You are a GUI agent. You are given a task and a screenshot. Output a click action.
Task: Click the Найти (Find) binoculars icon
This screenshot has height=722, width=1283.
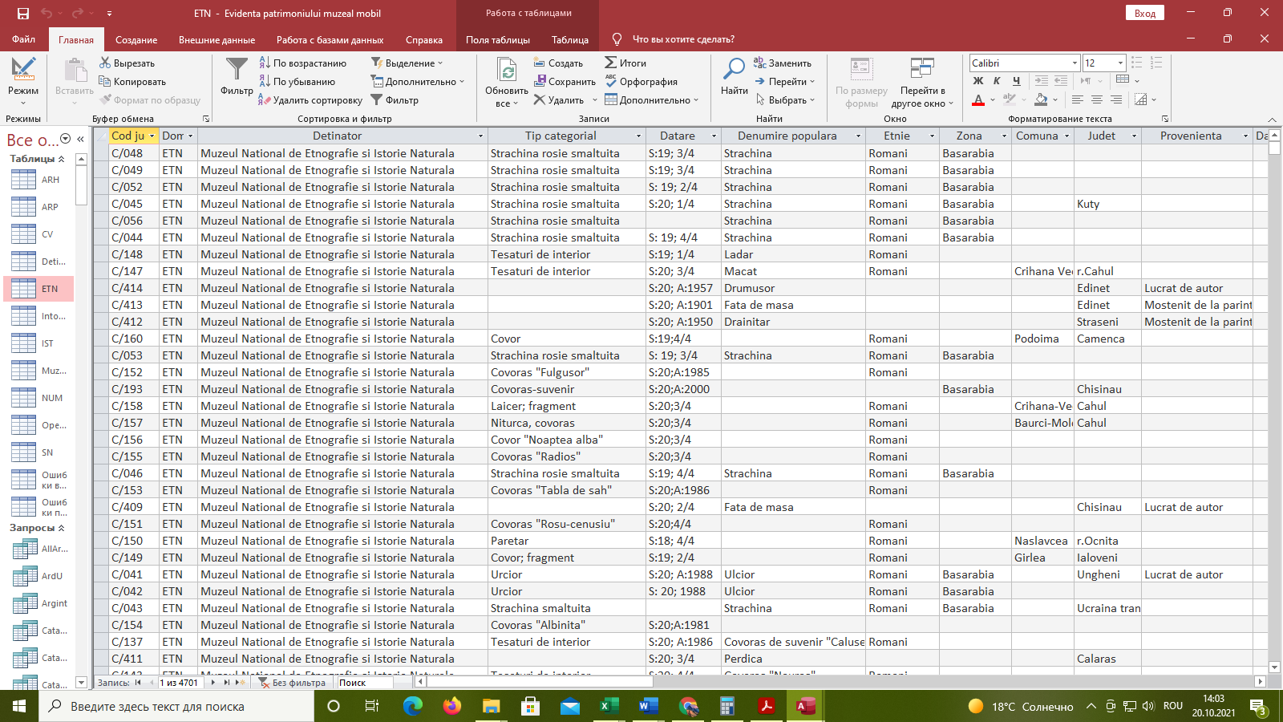pos(734,69)
